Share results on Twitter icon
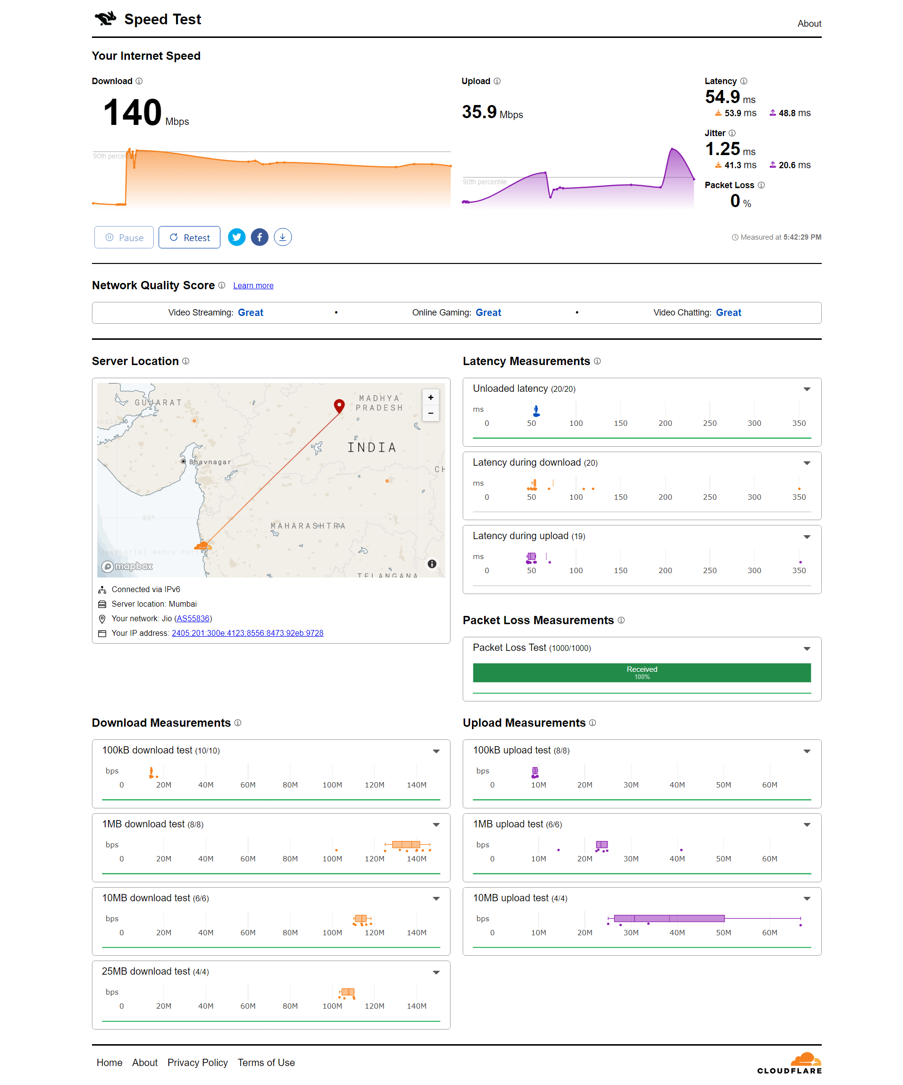 236,237
